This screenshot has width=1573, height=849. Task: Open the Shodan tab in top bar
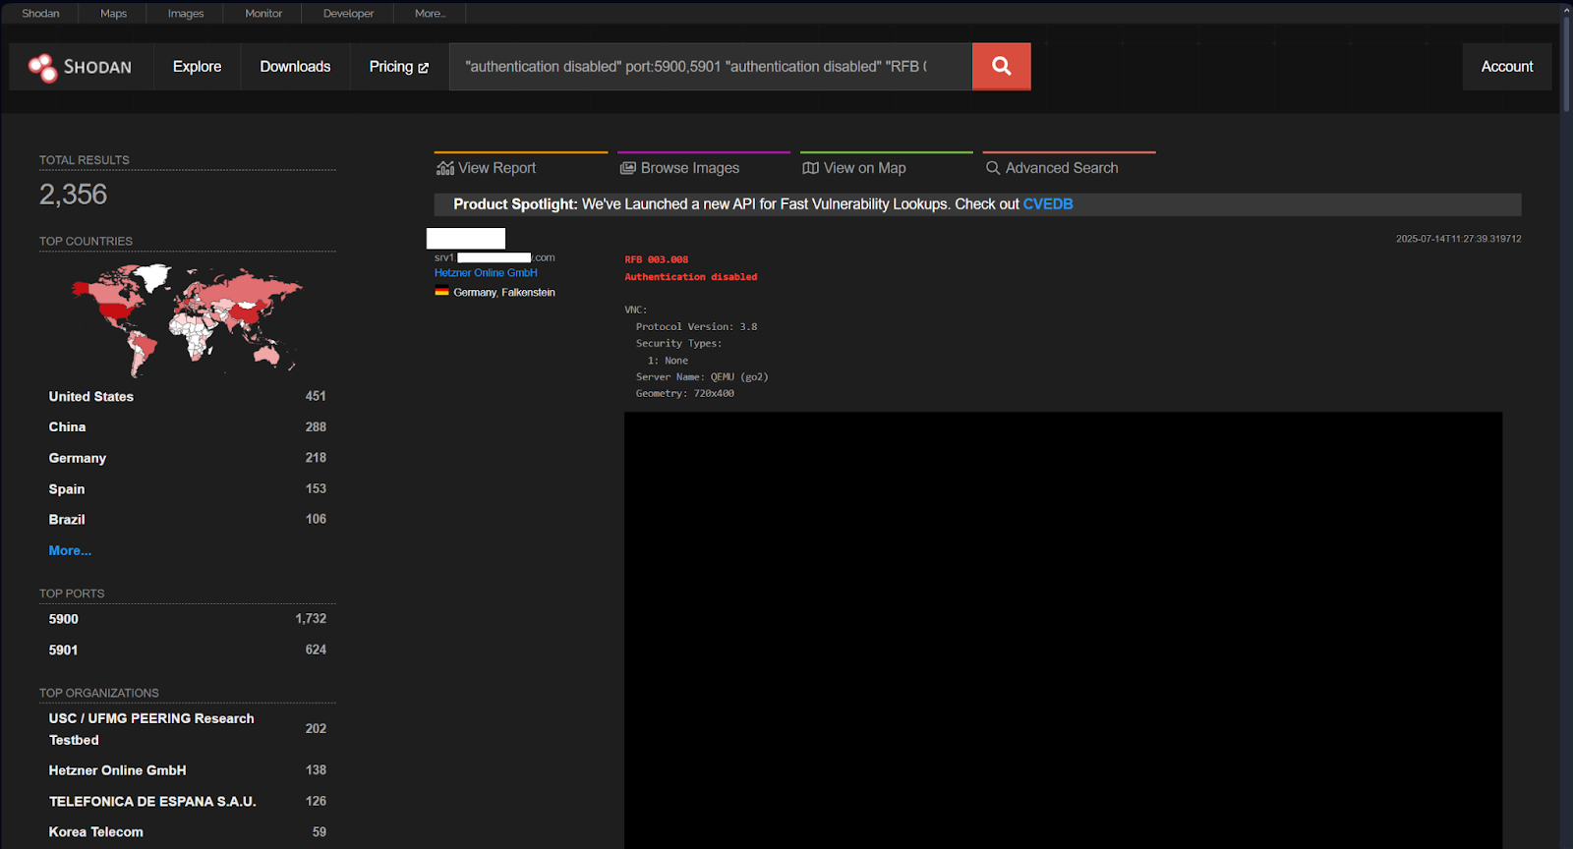pos(40,14)
